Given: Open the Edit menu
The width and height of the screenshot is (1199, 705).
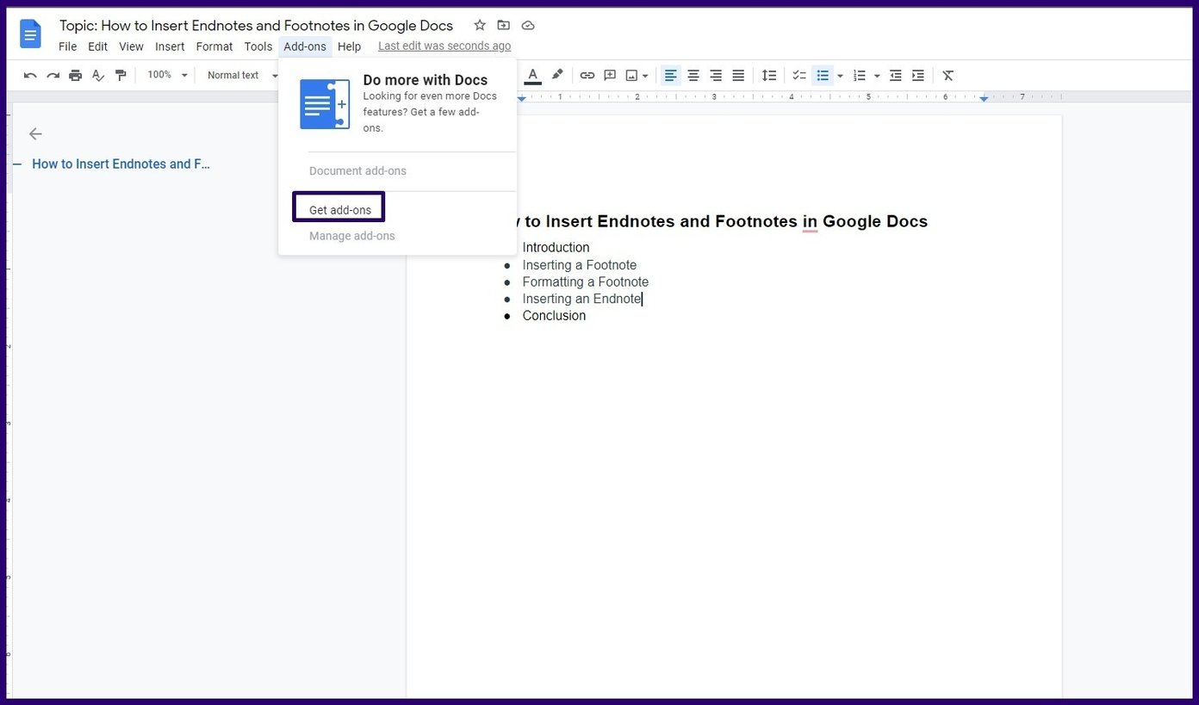Looking at the screenshot, I should [x=97, y=46].
